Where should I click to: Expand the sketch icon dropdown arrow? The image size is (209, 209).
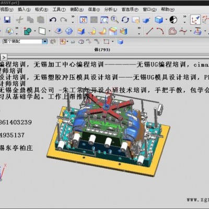tap(35, 31)
